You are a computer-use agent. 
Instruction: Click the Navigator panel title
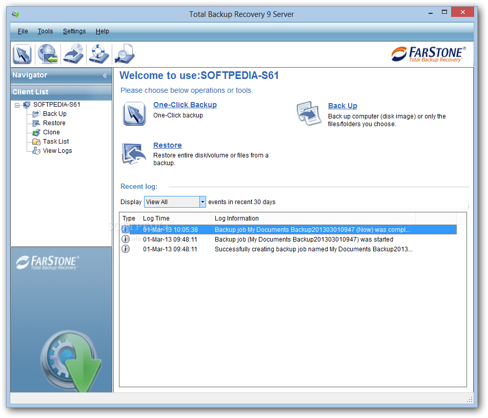pyautogui.click(x=30, y=75)
